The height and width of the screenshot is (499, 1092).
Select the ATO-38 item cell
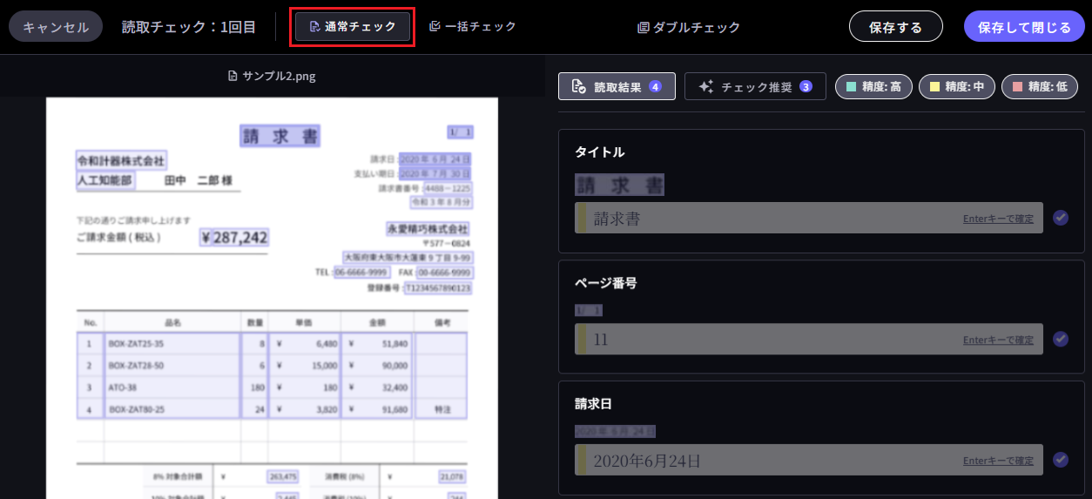coord(172,387)
